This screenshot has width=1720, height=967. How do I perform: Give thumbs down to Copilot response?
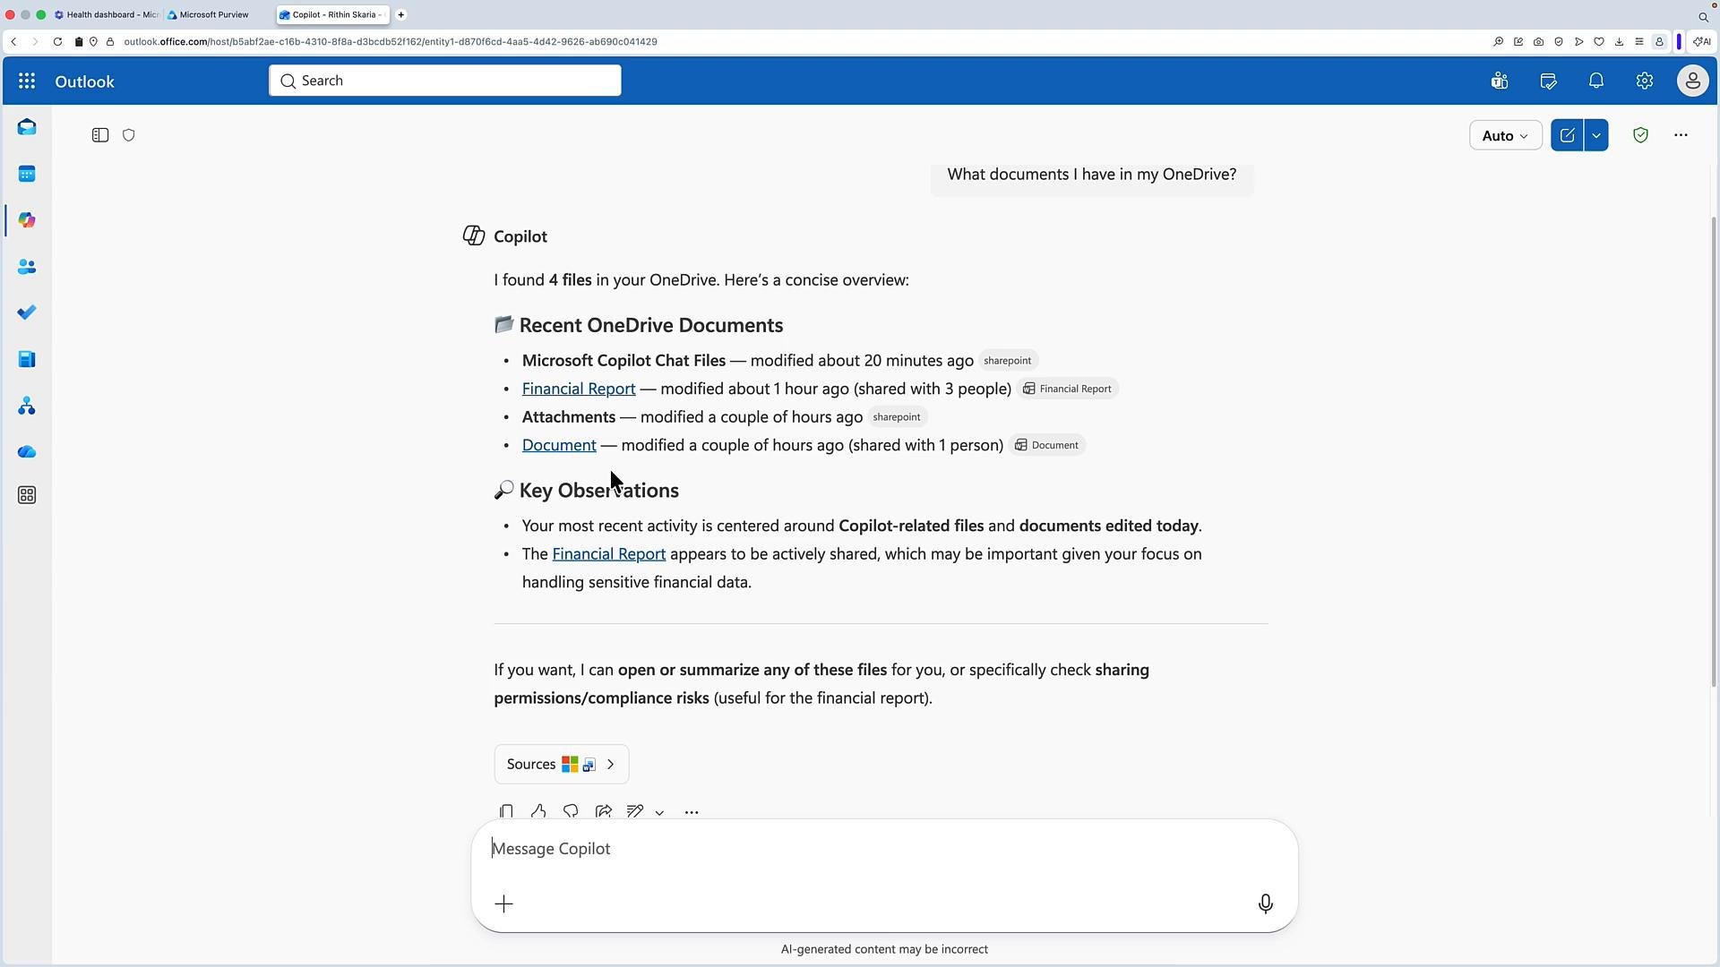[571, 811]
